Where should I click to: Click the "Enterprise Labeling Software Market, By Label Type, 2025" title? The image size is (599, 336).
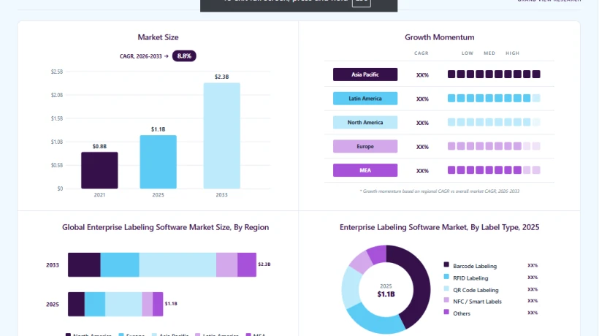click(x=439, y=227)
